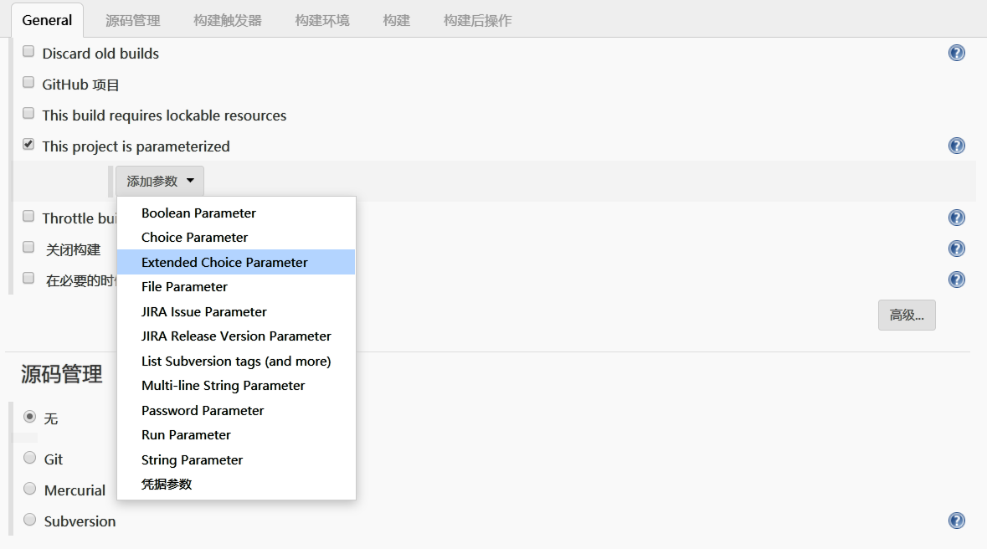
Task: Click help icon for Discard old builds
Action: coord(957,53)
